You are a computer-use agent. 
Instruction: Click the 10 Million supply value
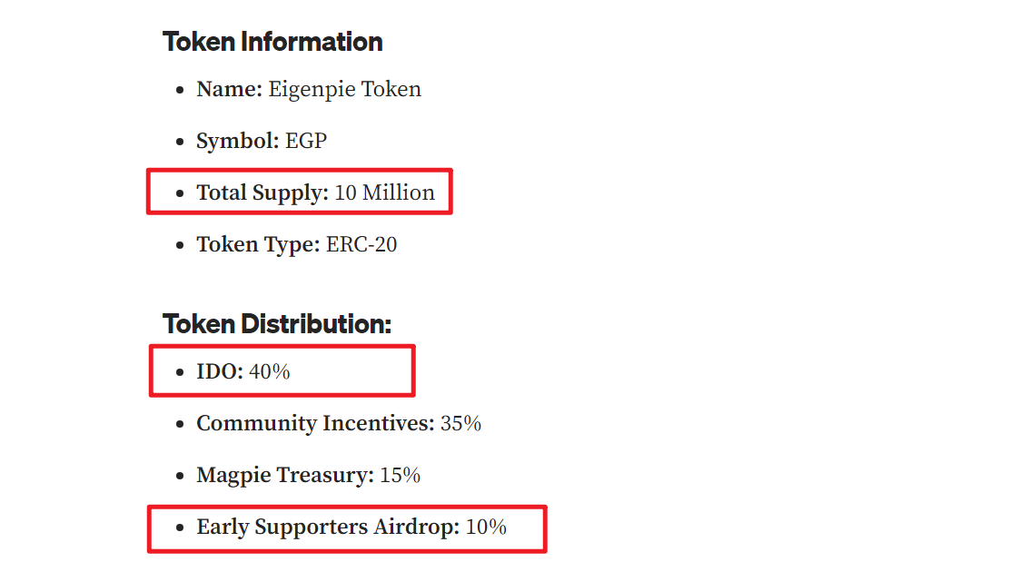[384, 192]
